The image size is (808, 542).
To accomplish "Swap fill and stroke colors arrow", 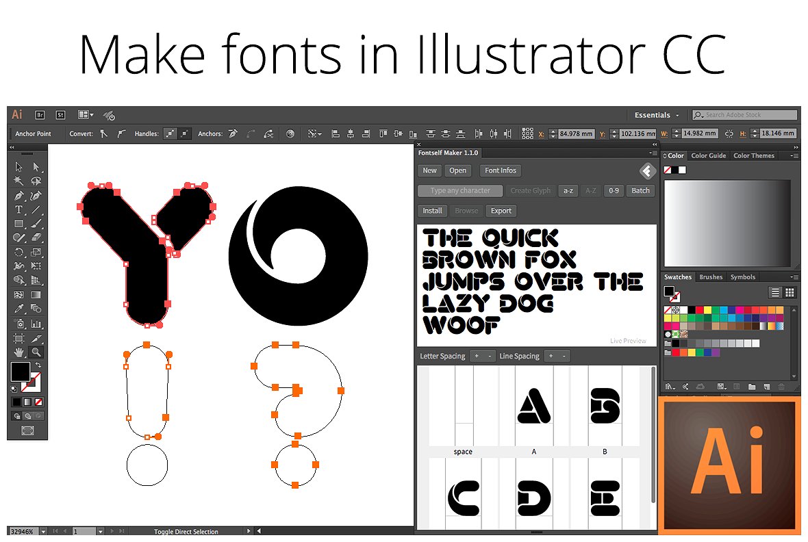I will (38, 365).
